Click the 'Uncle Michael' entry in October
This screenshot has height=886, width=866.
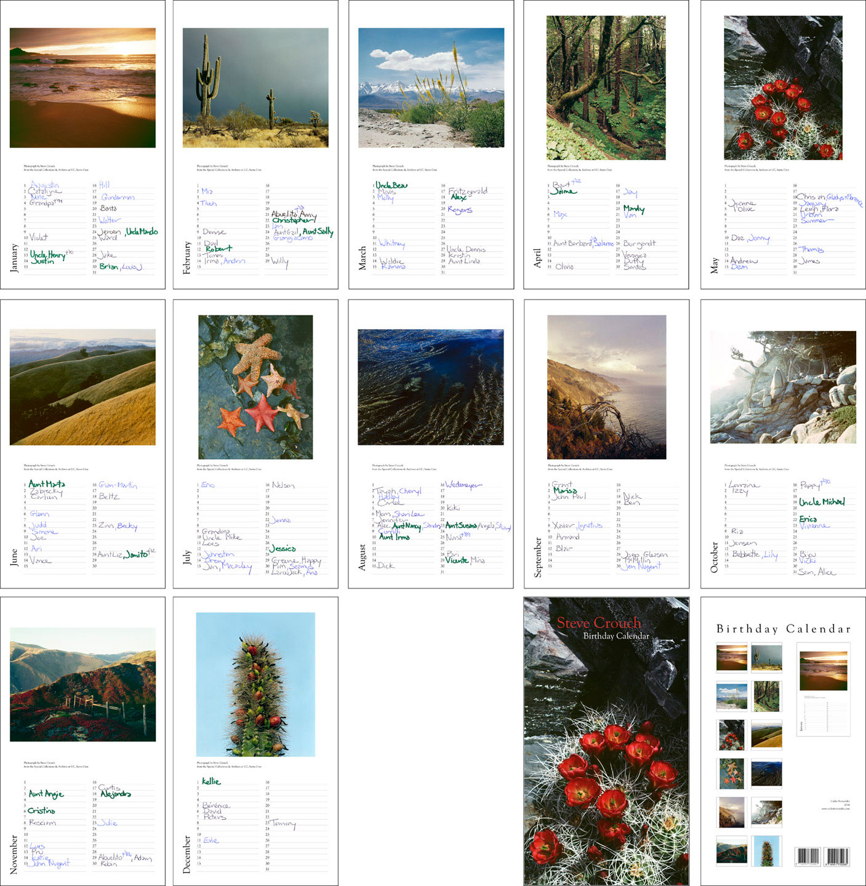(822, 502)
